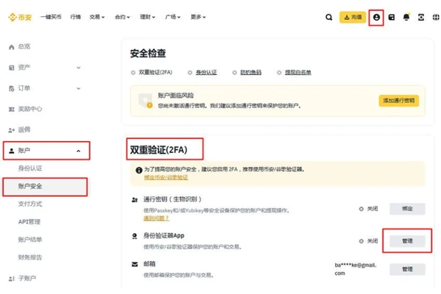Click 绑定 button for 通行密钥
Screen dimensions: 441x294
[x=407, y=209]
